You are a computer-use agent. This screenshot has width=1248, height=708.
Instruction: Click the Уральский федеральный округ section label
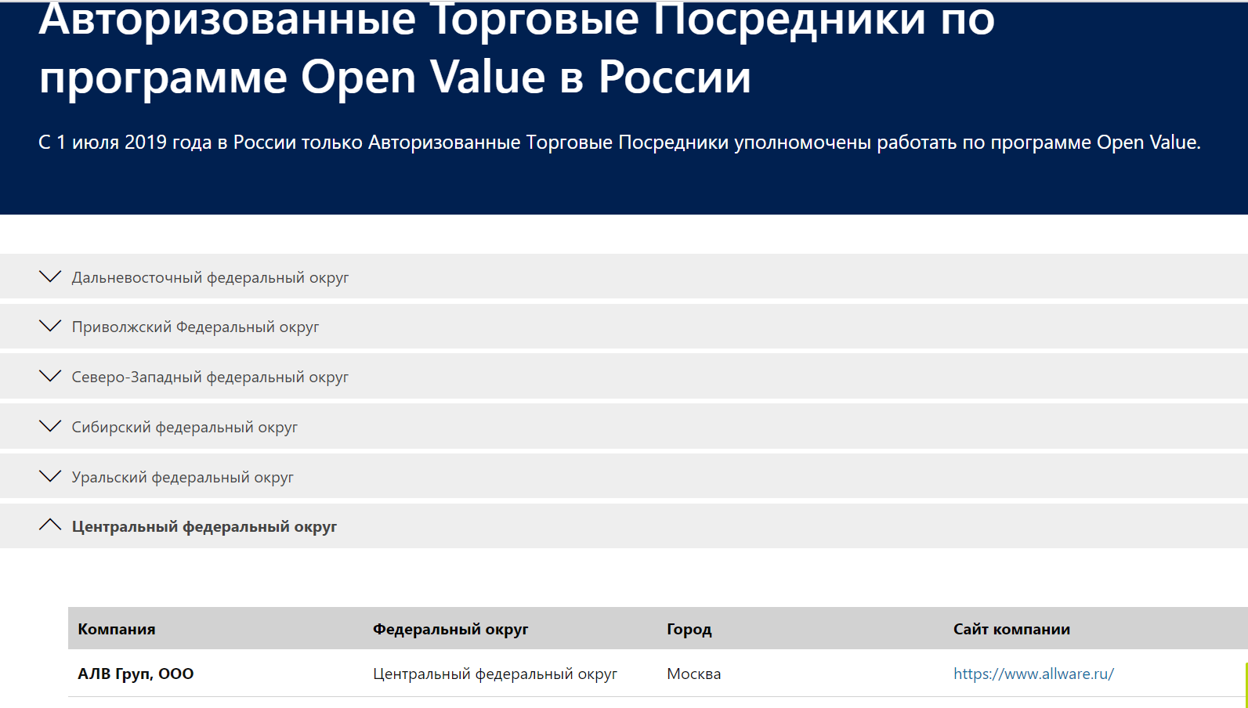tap(183, 477)
